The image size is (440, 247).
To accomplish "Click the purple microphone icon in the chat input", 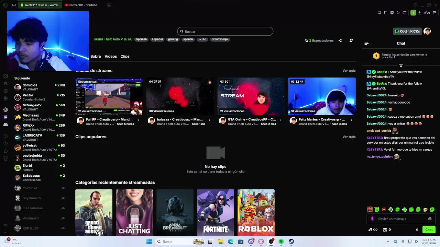I will (x=372, y=219).
